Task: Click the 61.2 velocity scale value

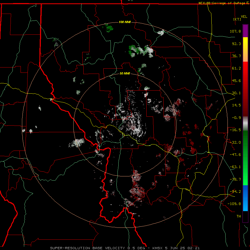Action: click(x=236, y=68)
